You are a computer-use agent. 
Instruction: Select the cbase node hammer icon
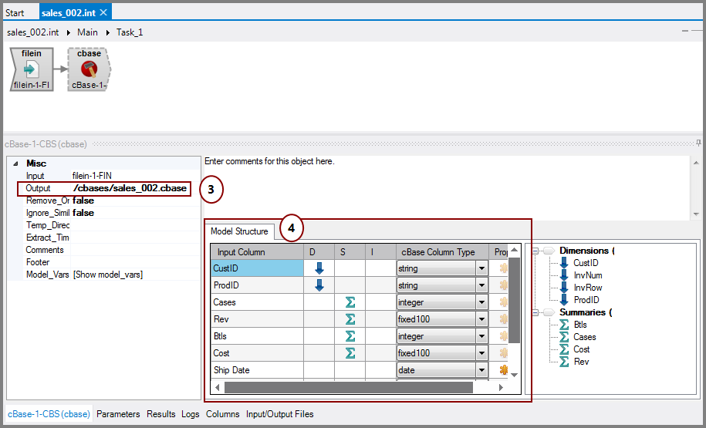pos(90,69)
